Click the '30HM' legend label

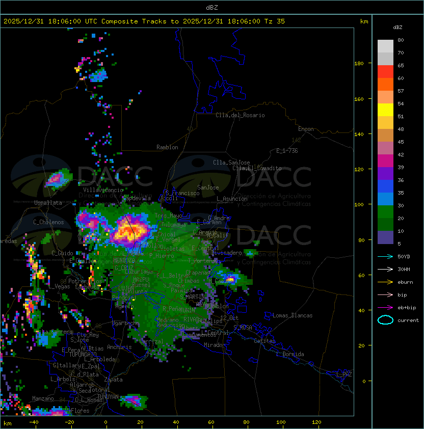(404, 269)
